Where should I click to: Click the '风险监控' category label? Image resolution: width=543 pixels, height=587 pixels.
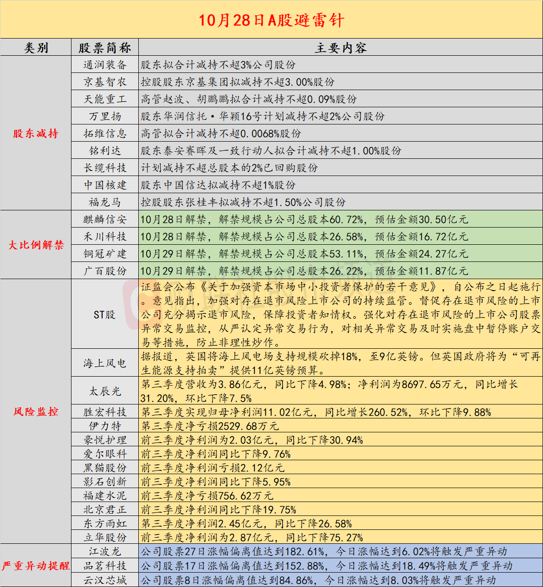tap(36, 411)
